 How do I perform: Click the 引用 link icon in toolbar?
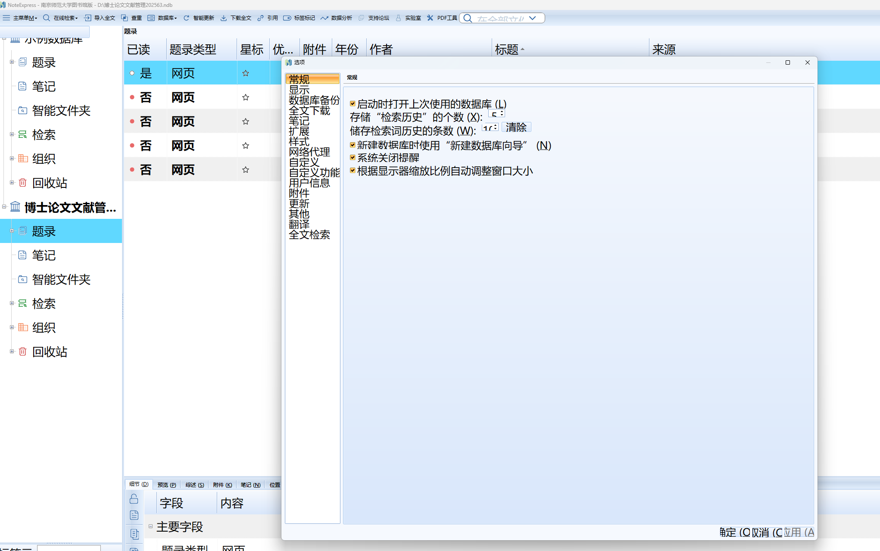click(x=260, y=18)
